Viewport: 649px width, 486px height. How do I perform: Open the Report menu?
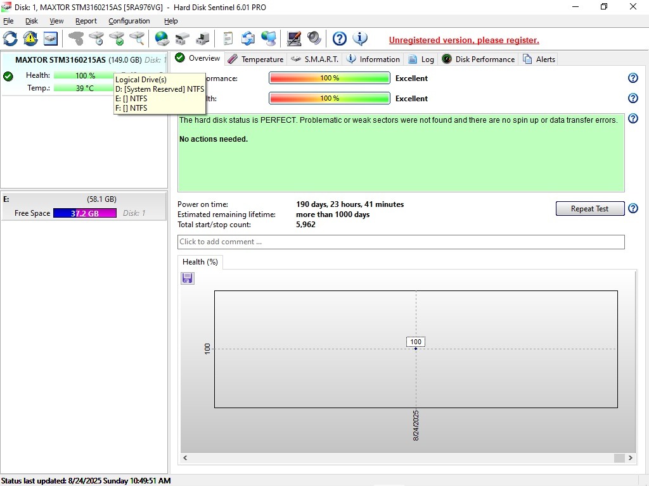86,21
